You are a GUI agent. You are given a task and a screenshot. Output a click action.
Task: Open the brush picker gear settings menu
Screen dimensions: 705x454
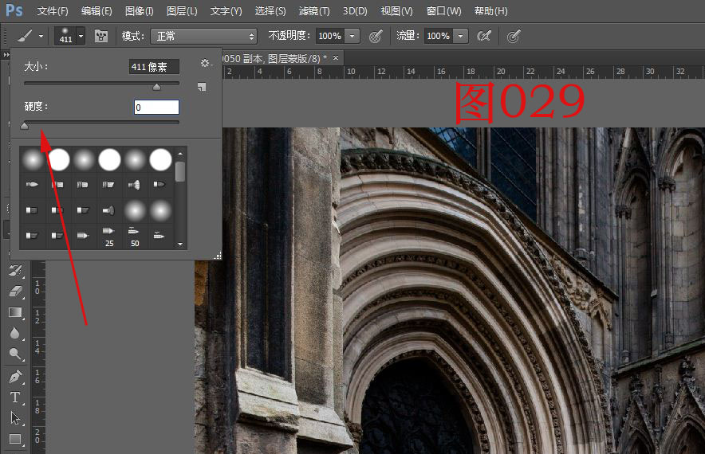206,63
